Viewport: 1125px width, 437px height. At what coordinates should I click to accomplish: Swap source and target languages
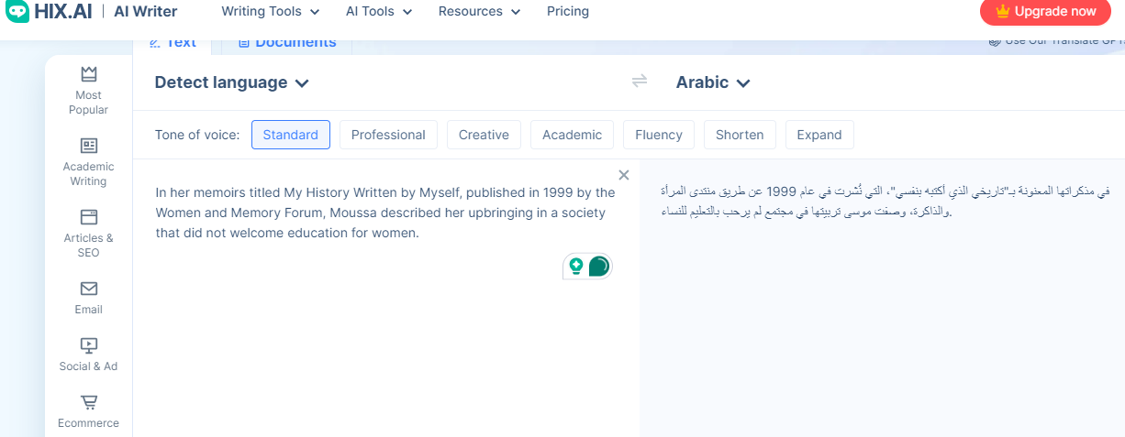pyautogui.click(x=640, y=82)
